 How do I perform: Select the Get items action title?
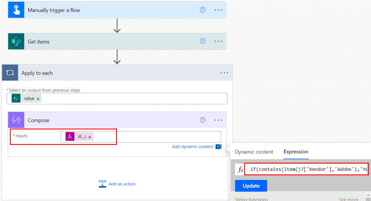coord(38,42)
